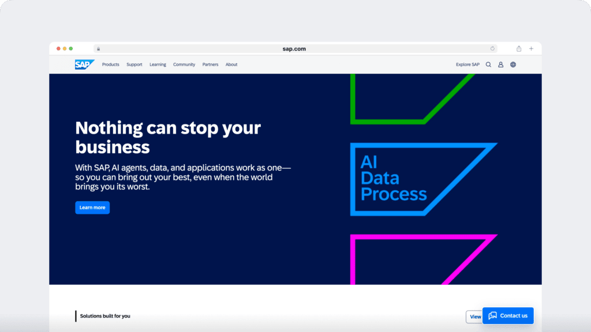Click the browser share icon
The image size is (591, 332).
518,48
